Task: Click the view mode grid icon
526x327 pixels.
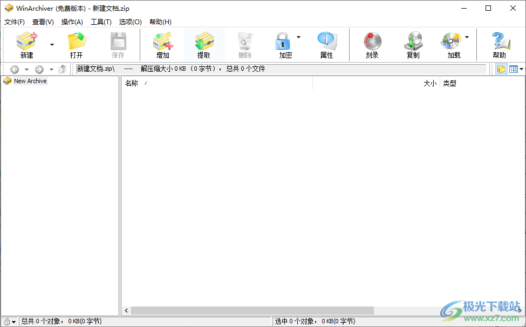Action: click(x=513, y=70)
